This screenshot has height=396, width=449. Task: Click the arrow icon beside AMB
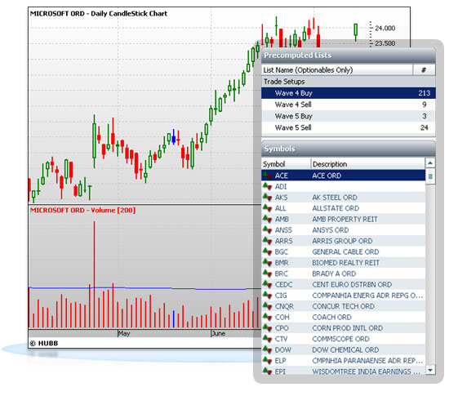click(x=267, y=219)
